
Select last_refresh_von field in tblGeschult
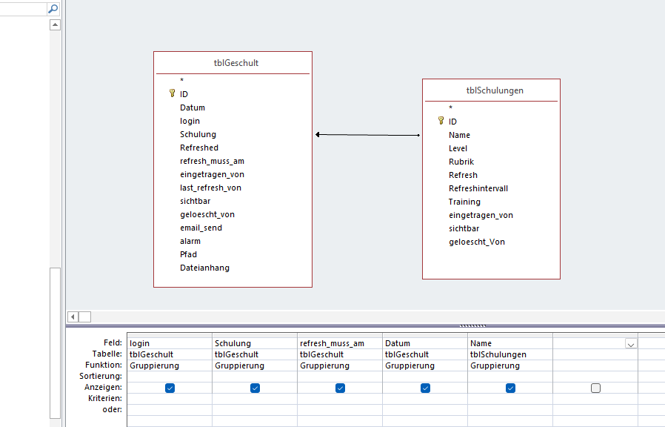[x=210, y=188]
